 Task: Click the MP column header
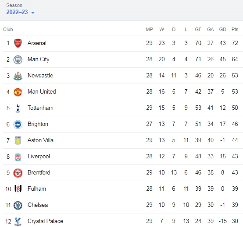(x=149, y=29)
